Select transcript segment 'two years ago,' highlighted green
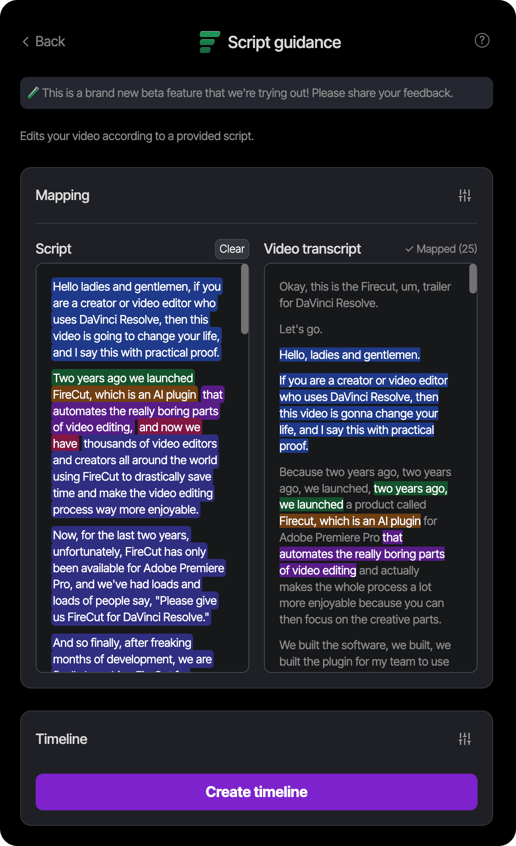Viewport: 516px width, 846px height. (x=411, y=488)
